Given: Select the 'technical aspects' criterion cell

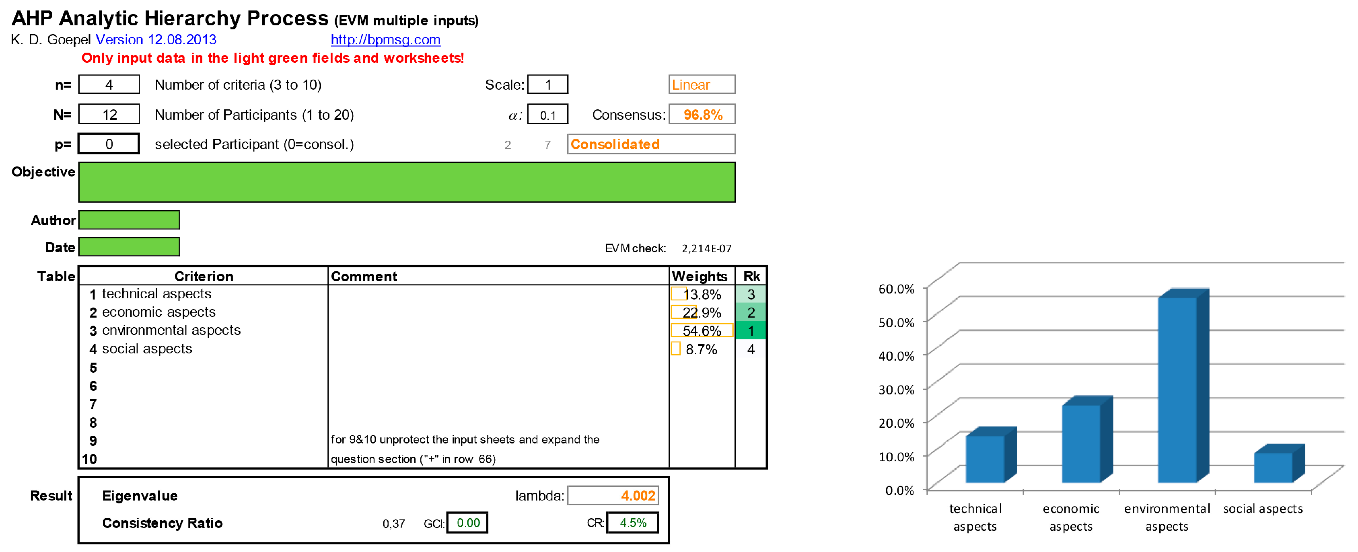Looking at the screenshot, I should (156, 294).
